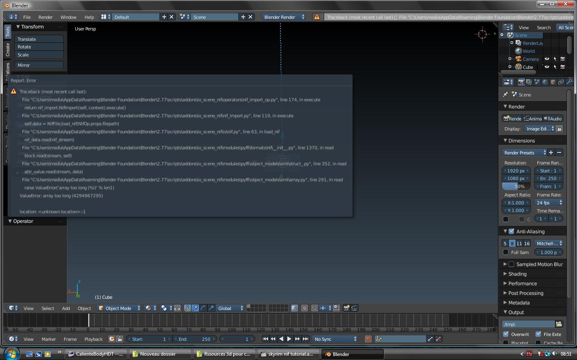Viewport: 577px width, 360px height.
Task: Select the scale manipulator icon
Action: [211, 308]
